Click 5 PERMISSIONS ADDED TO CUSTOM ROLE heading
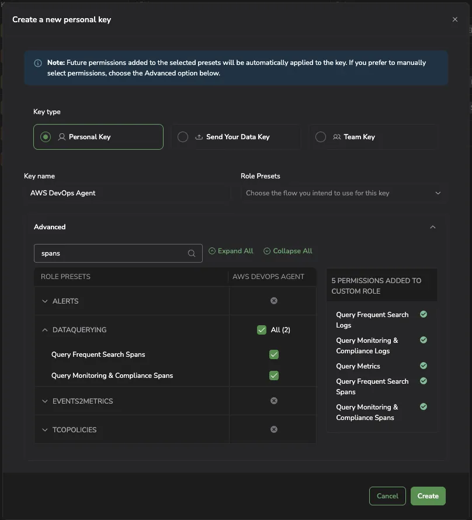This screenshot has height=520, width=472. [x=376, y=286]
